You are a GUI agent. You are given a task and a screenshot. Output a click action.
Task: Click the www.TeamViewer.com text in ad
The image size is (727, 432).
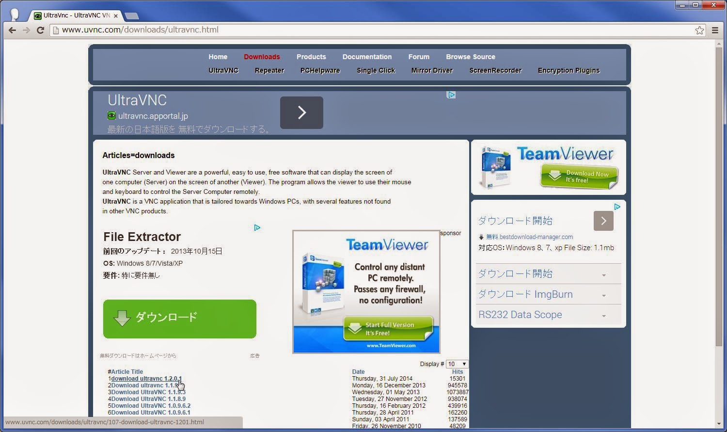[x=391, y=346]
